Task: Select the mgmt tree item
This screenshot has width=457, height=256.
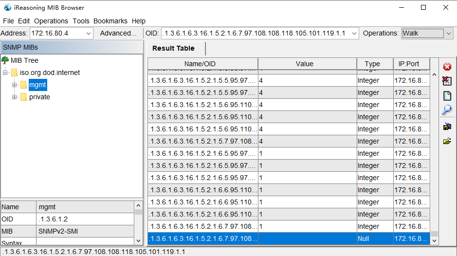Action: point(37,85)
